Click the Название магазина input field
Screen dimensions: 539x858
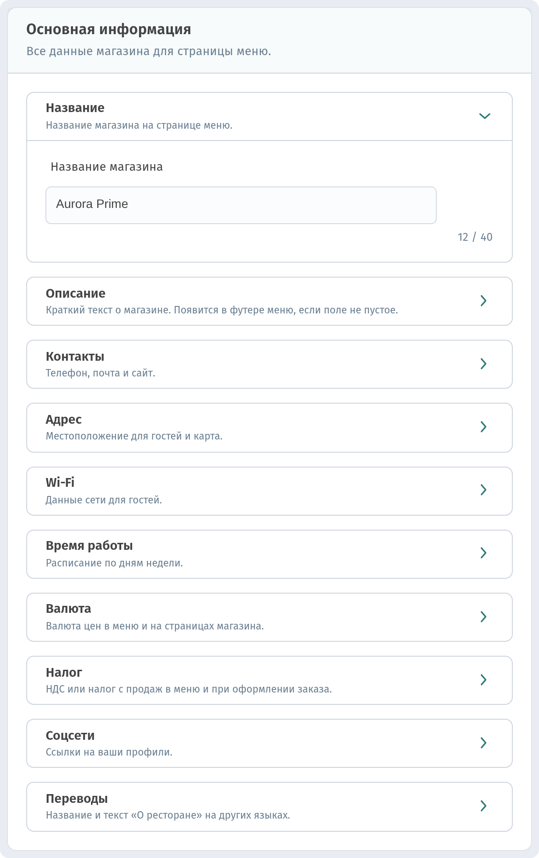[x=241, y=205]
